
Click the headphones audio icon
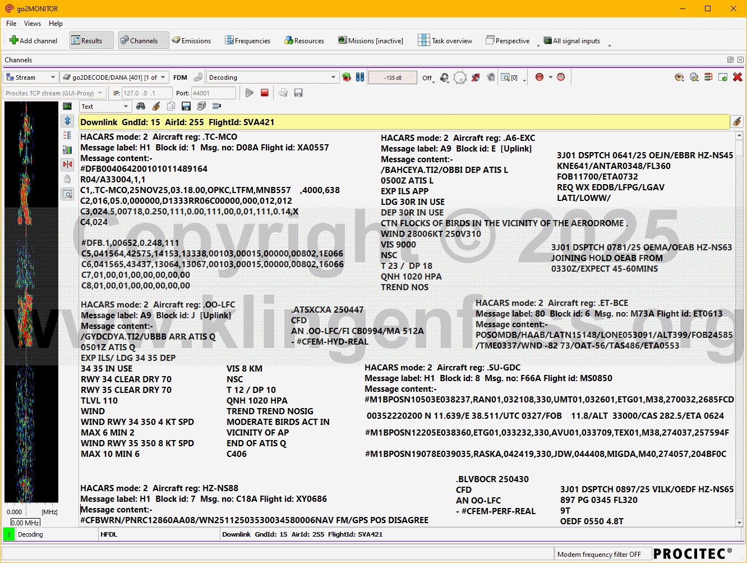tap(444, 77)
